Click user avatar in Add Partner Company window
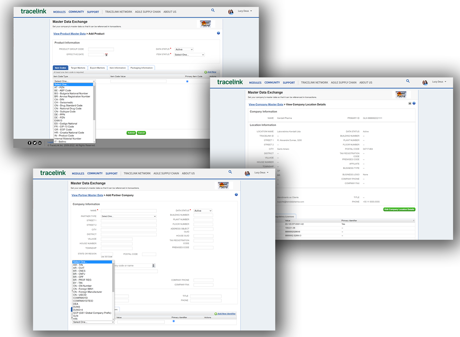The image size is (460, 337). (x=247, y=173)
